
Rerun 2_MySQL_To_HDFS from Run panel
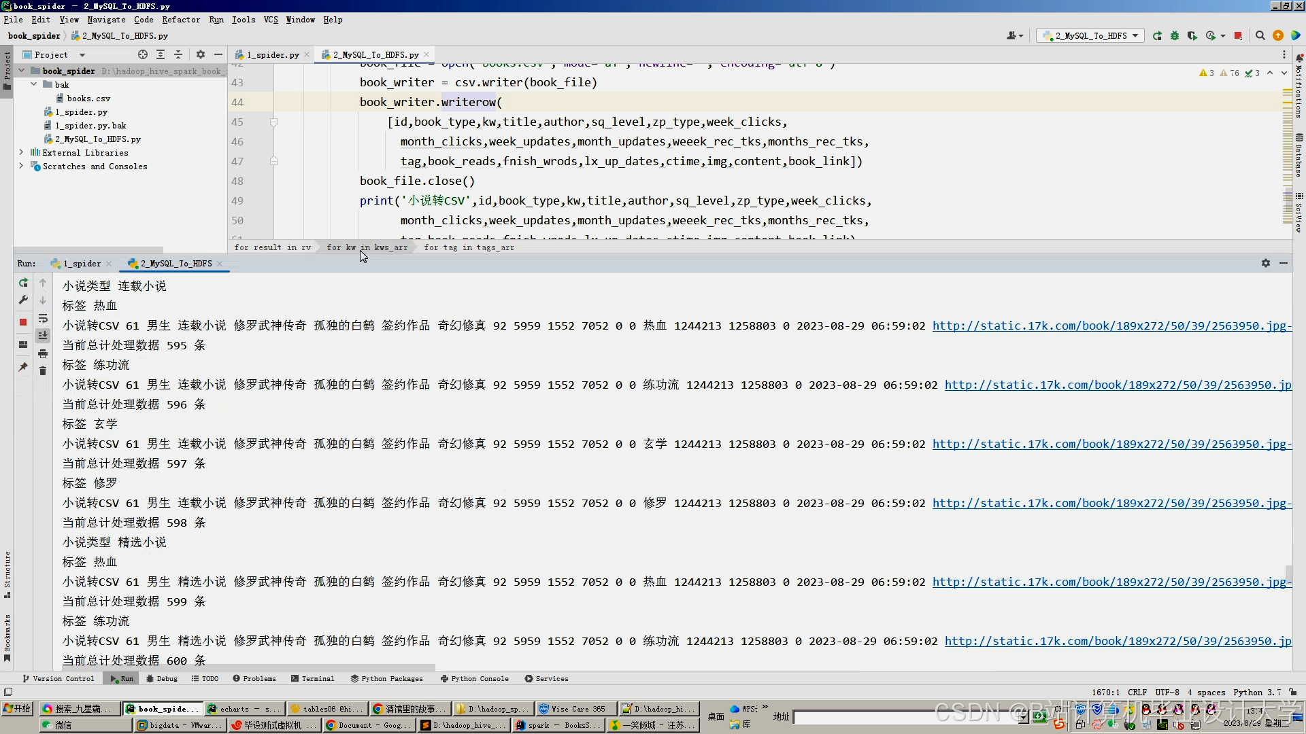pyautogui.click(x=23, y=283)
